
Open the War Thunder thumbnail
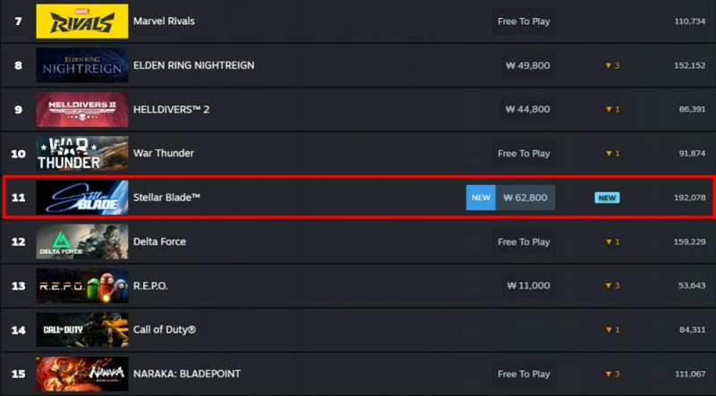tap(81, 154)
